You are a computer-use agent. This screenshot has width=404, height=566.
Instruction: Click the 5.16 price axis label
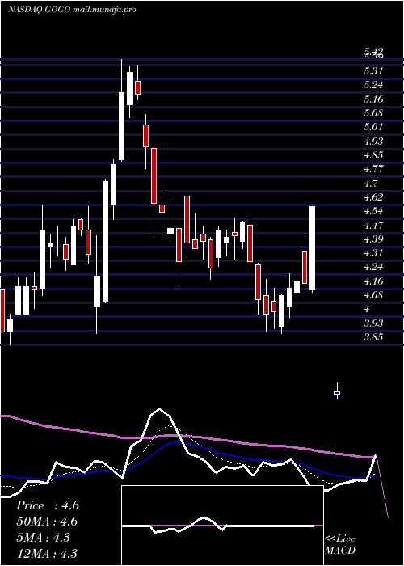click(x=373, y=99)
